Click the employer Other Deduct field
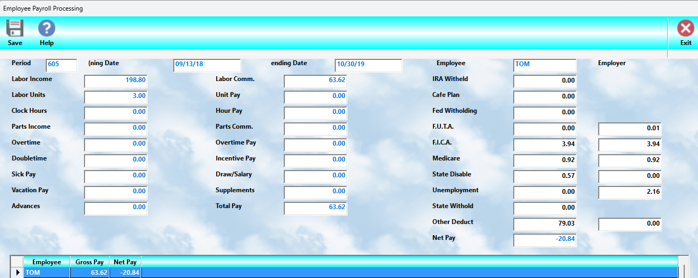The height and width of the screenshot is (278, 698). 630,225
